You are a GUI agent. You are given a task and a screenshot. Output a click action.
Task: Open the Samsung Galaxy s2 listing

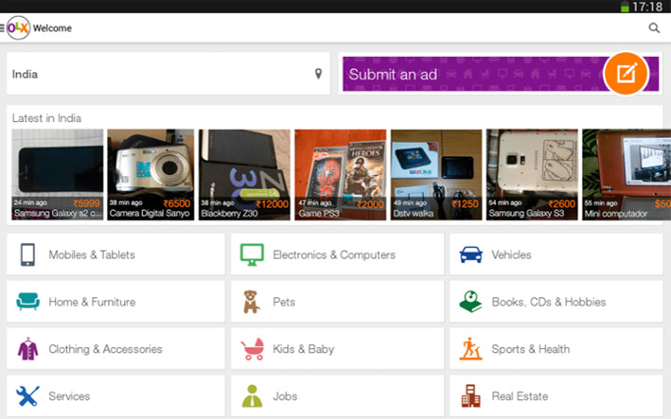click(x=58, y=174)
